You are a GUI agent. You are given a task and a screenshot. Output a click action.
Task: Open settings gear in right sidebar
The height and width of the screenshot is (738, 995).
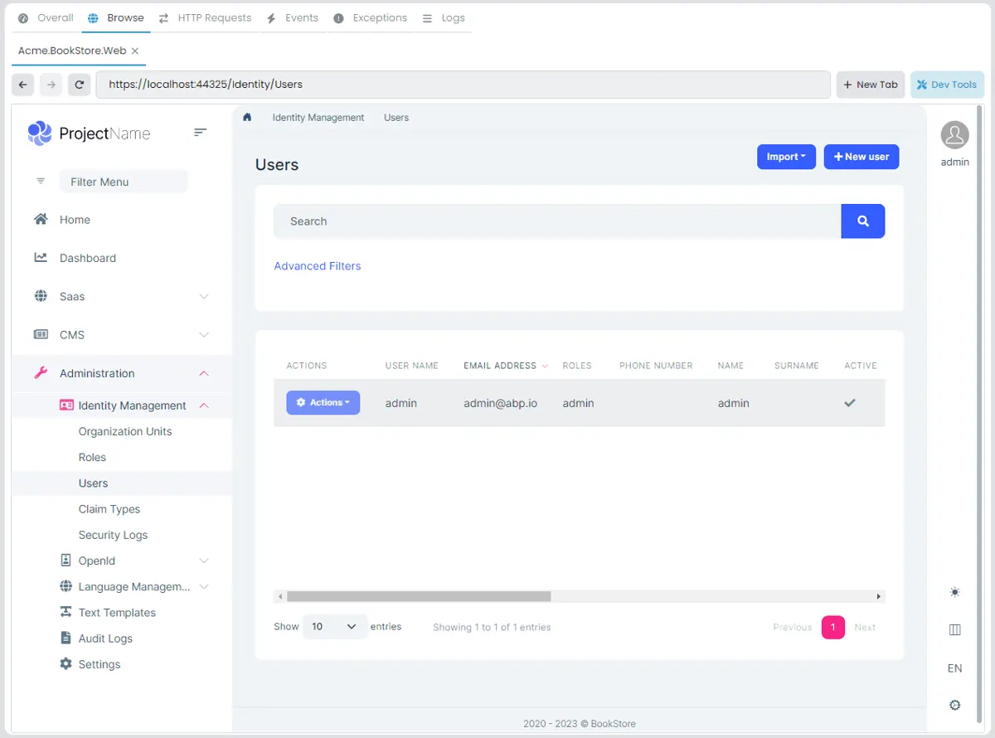(x=955, y=706)
